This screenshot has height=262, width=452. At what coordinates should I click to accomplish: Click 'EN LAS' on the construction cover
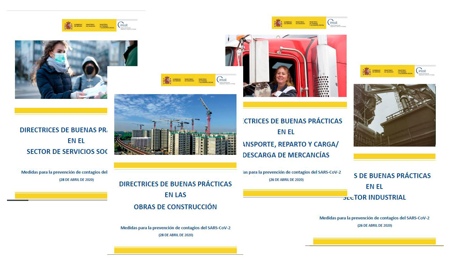pos(175,195)
